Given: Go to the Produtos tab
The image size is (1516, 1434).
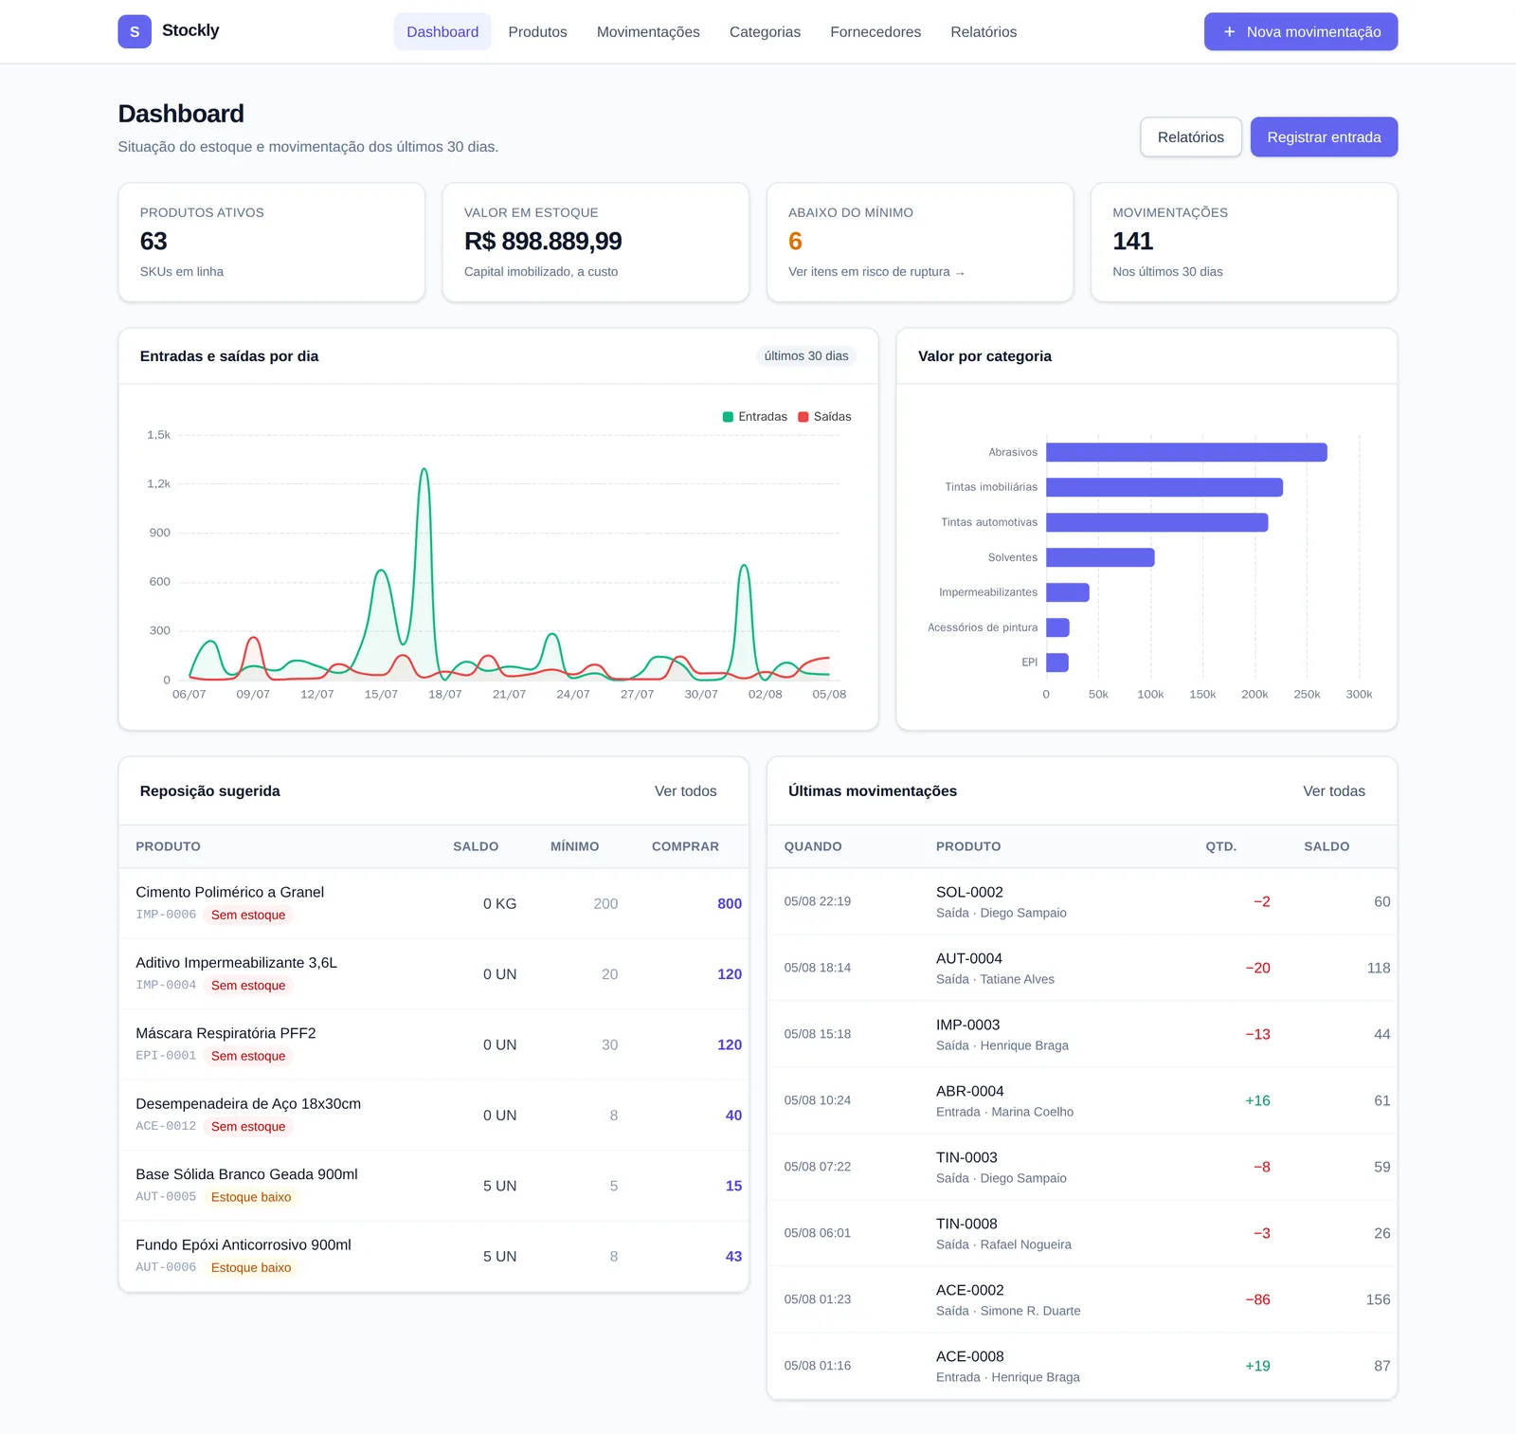Looking at the screenshot, I should click(537, 31).
